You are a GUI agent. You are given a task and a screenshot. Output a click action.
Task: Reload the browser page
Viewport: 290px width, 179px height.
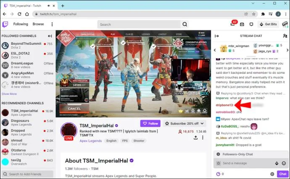19,14
